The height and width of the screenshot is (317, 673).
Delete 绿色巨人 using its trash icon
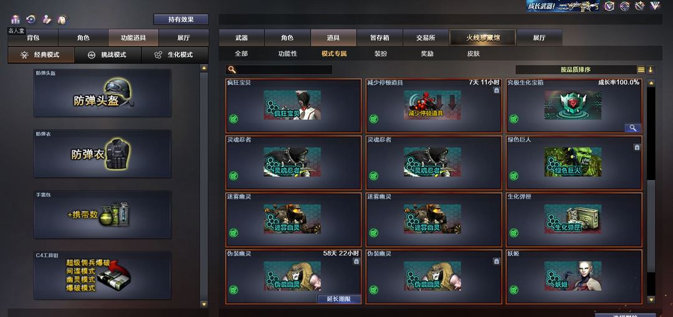(x=636, y=147)
